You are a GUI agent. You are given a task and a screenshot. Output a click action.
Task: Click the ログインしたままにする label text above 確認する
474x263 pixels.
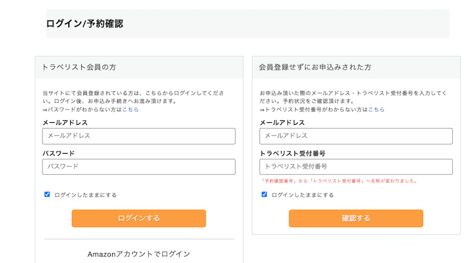pos(303,195)
